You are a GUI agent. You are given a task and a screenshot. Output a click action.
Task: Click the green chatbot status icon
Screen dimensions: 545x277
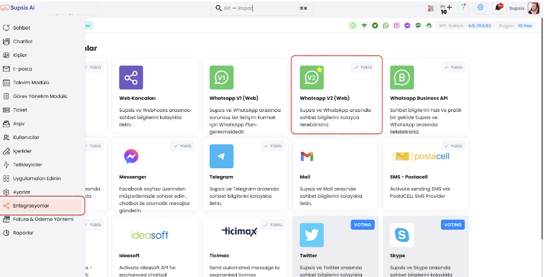[353, 25]
